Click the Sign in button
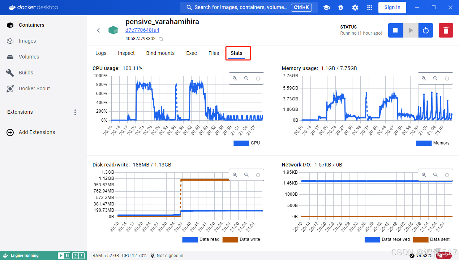Screen dimensions: 459x260 coord(392,7)
